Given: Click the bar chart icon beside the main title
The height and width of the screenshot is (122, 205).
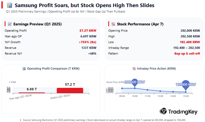Looking at the screenshot, I should (x=9, y=5).
